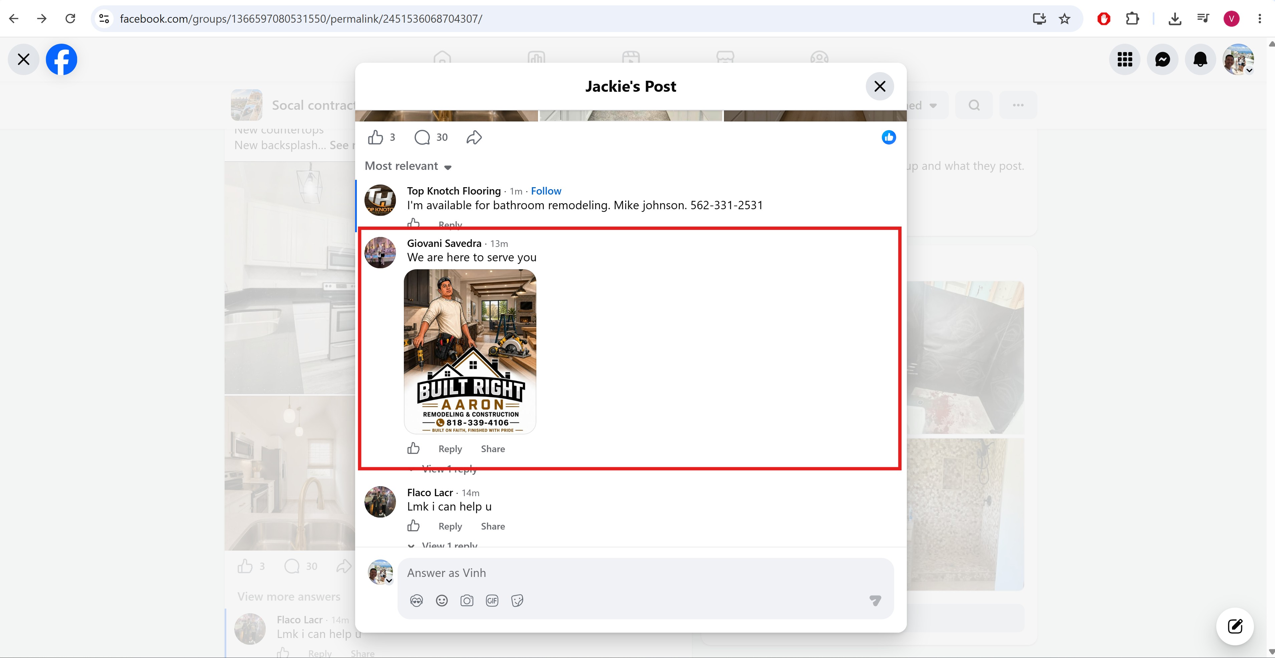
Task: Reload the Facebook page
Action: click(70, 19)
